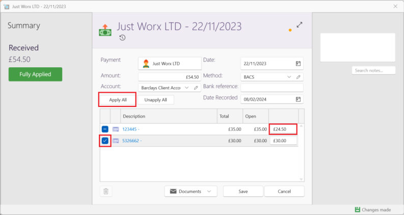Toggle the checkbox for invoice 123445
This screenshot has width=404, height=215.
tap(105, 129)
